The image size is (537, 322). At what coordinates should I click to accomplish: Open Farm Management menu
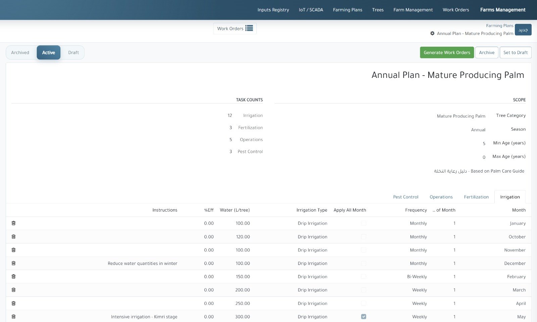coord(413,10)
